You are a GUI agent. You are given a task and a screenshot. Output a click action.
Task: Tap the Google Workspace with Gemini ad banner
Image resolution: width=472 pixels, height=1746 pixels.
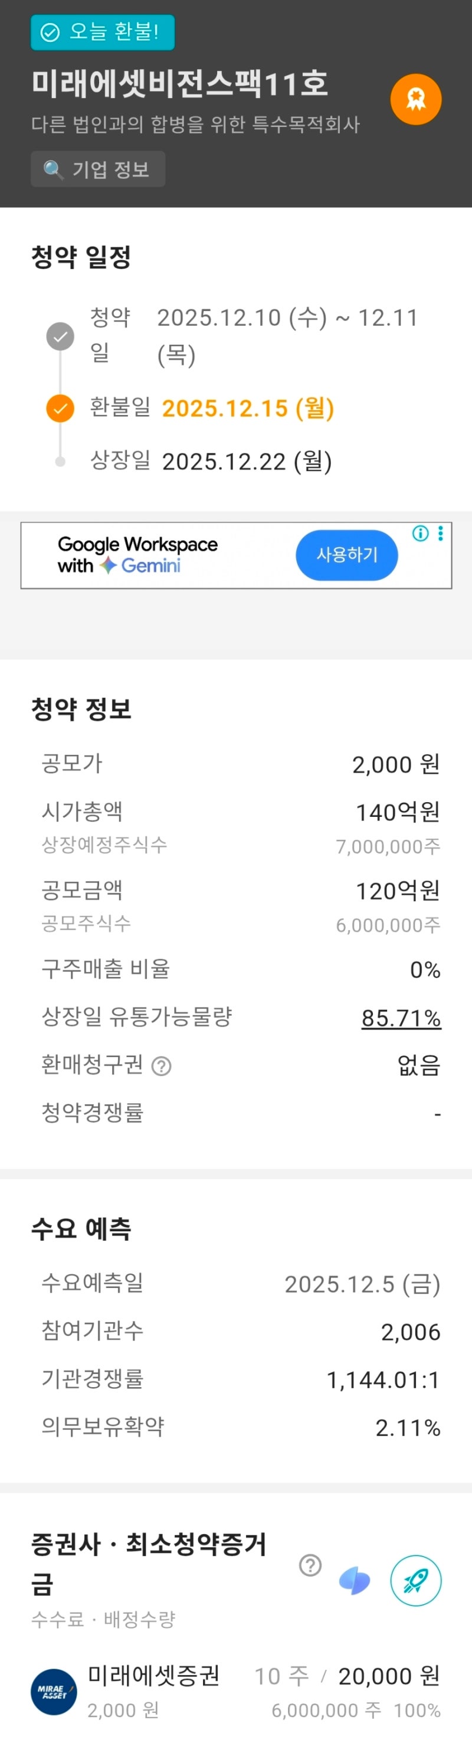237,555
